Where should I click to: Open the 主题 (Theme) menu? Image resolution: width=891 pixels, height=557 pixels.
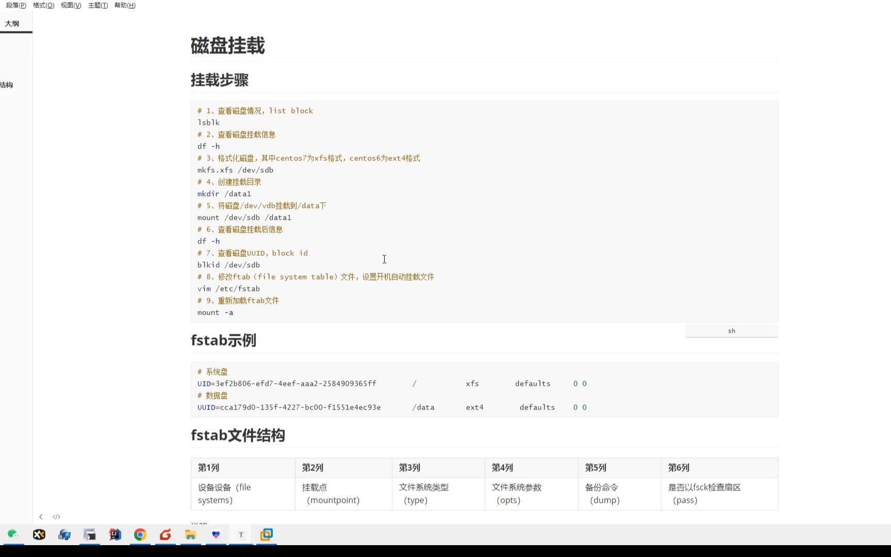coord(98,5)
